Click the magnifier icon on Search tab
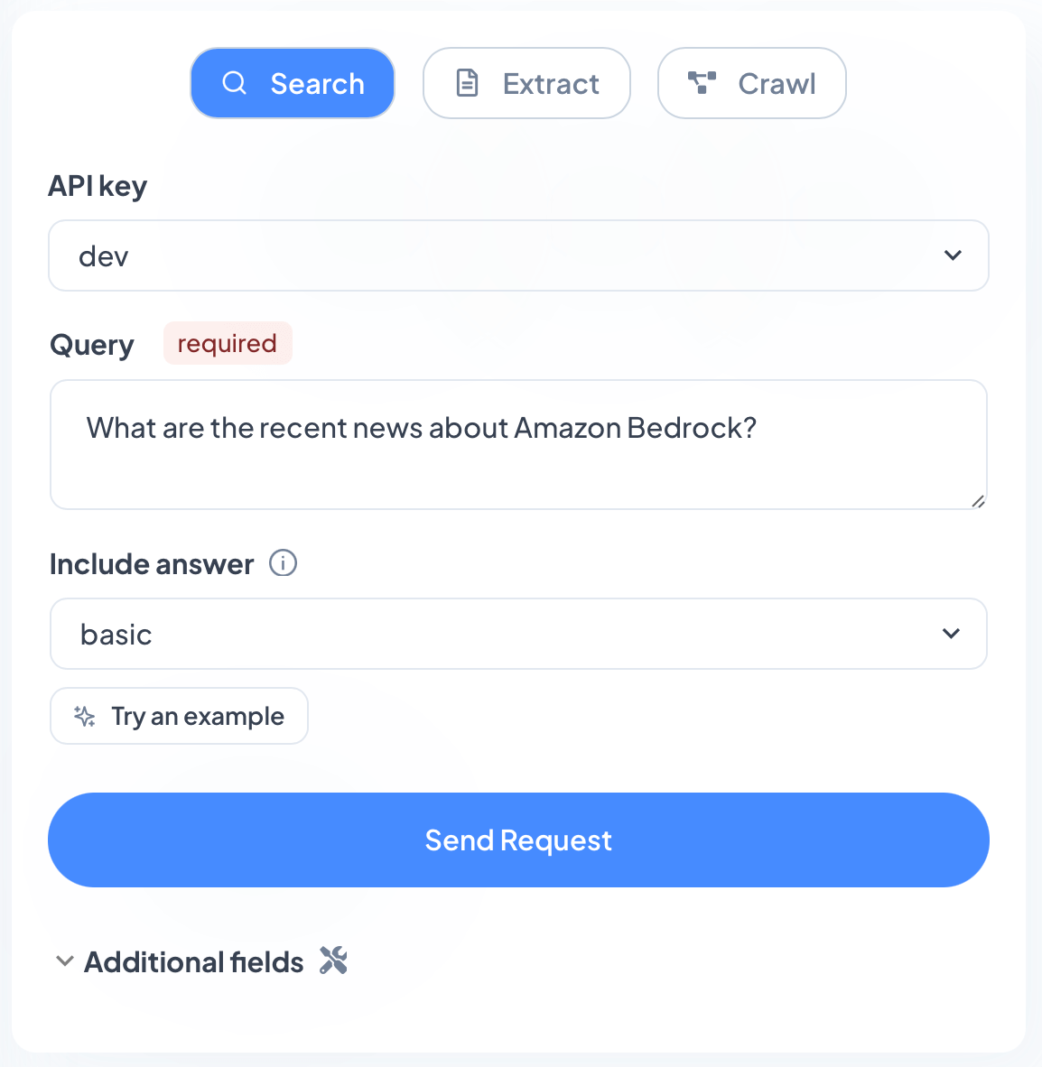 tap(235, 83)
